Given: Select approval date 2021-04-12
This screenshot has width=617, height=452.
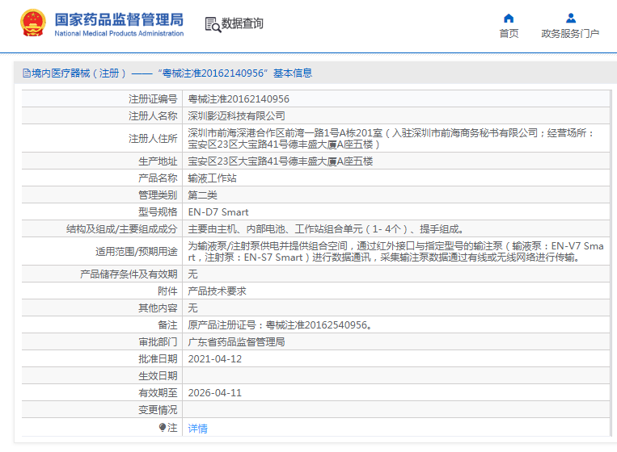Looking at the screenshot, I should pyautogui.click(x=215, y=359).
